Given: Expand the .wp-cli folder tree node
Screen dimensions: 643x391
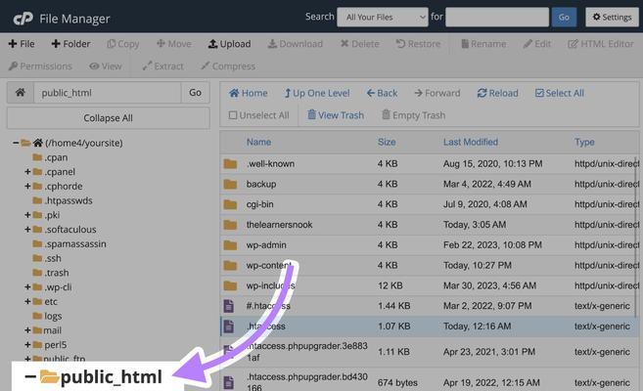Looking at the screenshot, I should [x=27, y=287].
